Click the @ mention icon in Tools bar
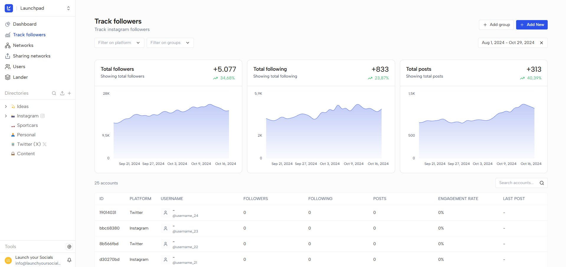Viewport: 566px width, 267px height. click(x=69, y=247)
